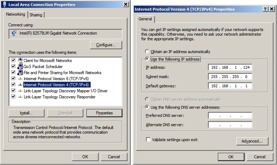This screenshot has width=277, height=165.
Task: Uncheck Internet Protocol Version 6 checkbox
Action: point(14,78)
